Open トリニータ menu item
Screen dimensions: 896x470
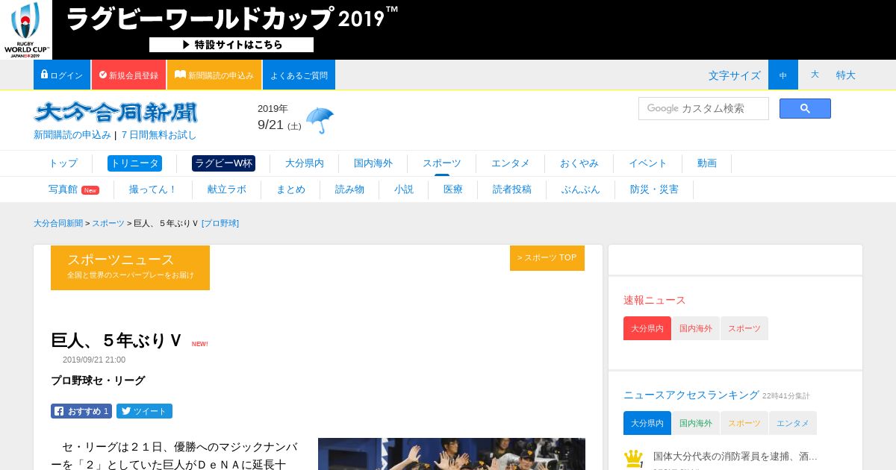pos(134,163)
